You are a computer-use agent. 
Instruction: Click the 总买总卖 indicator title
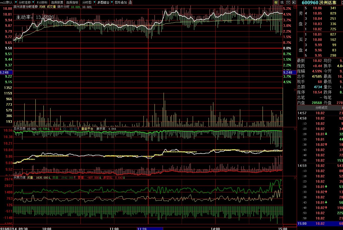coord(20,129)
